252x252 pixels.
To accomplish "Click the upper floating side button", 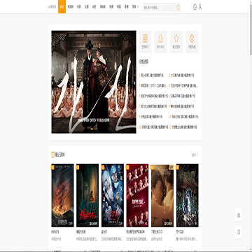I will tap(239, 215).
